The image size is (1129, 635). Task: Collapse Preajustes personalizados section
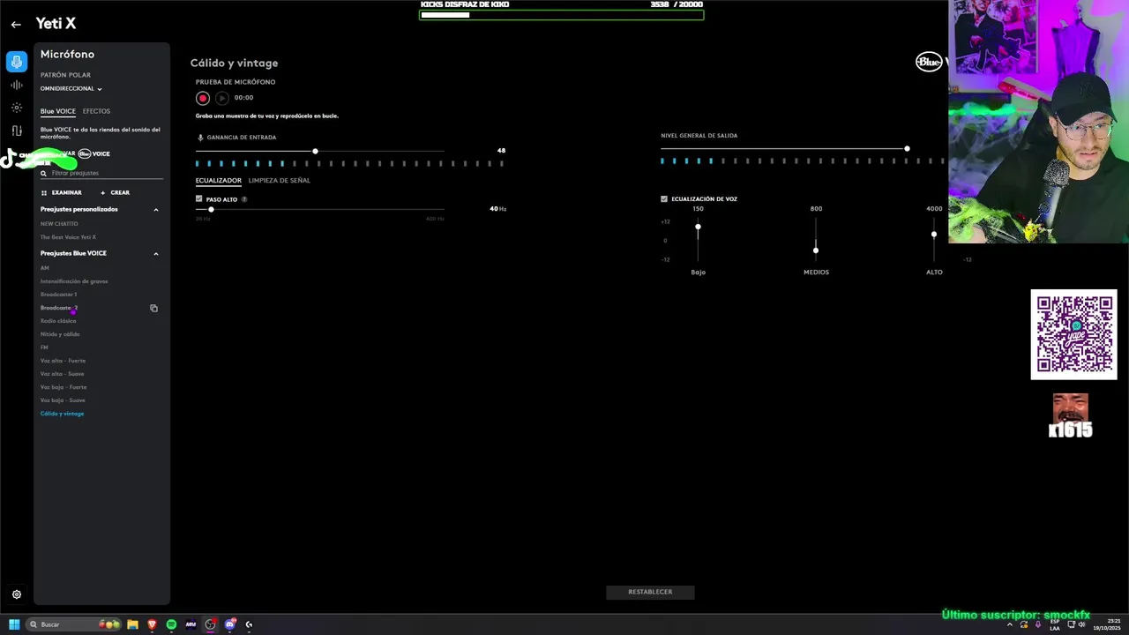click(156, 210)
